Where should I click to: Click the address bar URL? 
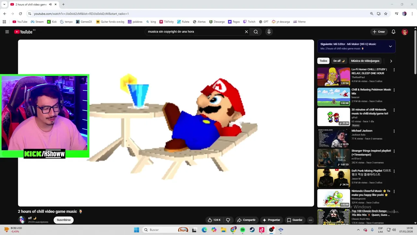pos(81,14)
